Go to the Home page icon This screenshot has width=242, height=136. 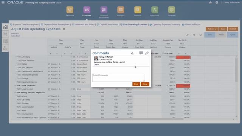[210, 3]
